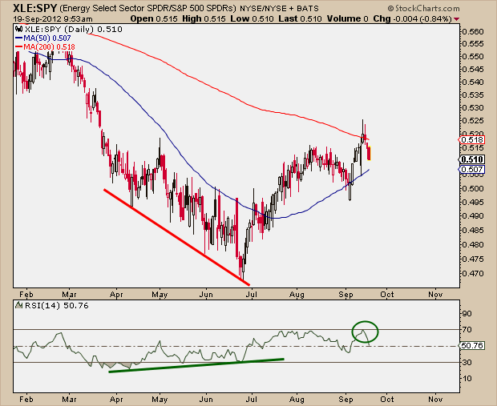Screen dimensions: 497x406
Task: Click the Nov label under RSI panel
Action: pos(435,400)
